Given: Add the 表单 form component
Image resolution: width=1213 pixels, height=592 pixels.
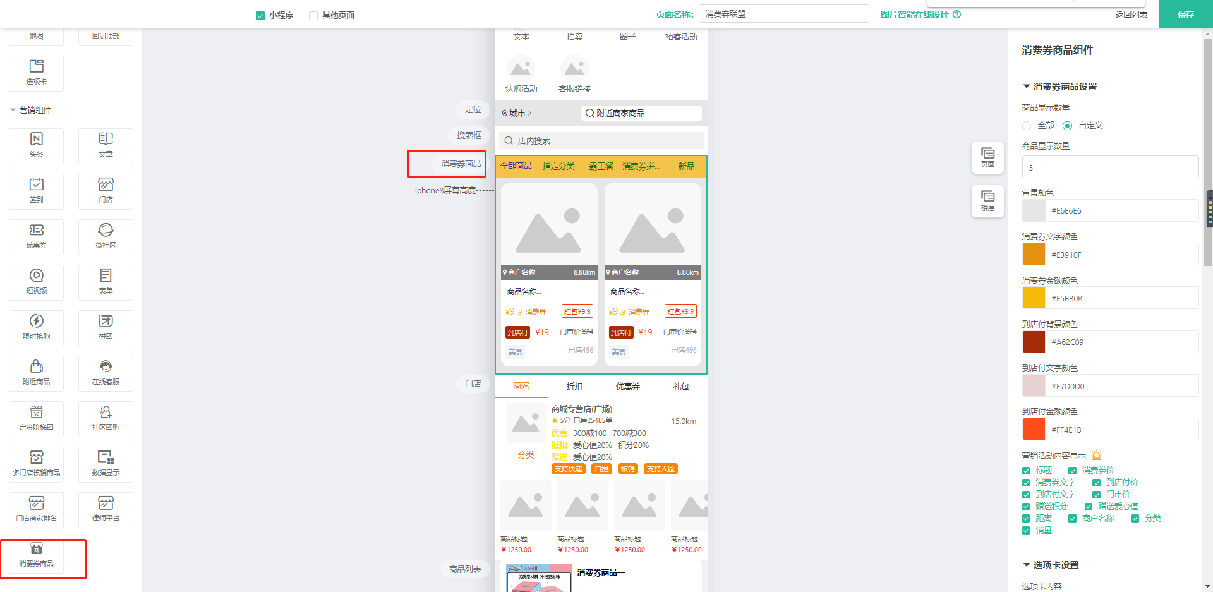Looking at the screenshot, I should (106, 282).
